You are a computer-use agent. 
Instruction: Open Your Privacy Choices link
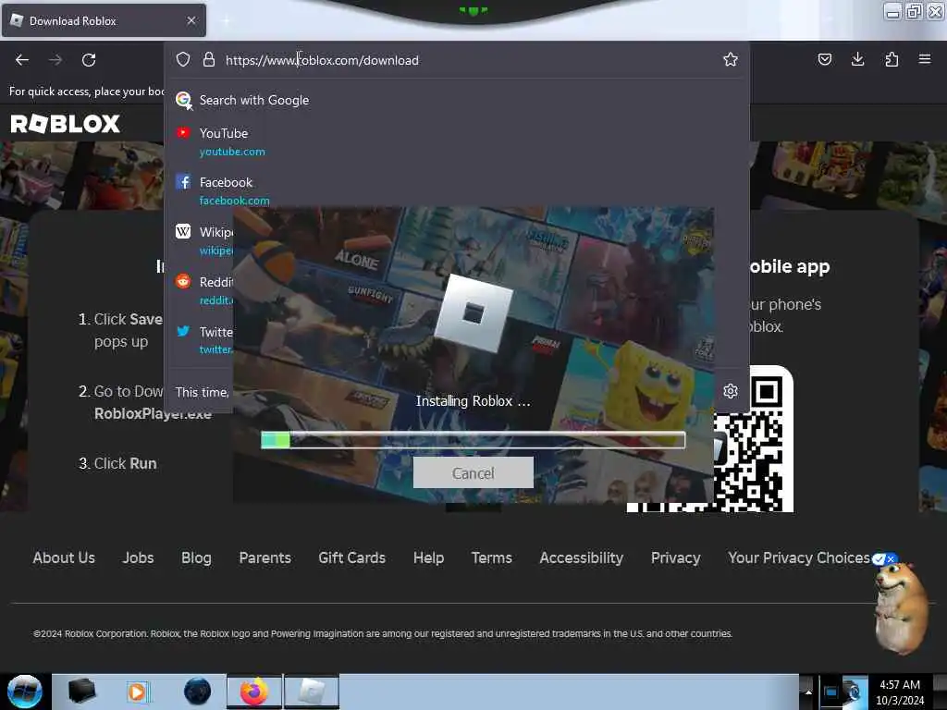(x=799, y=557)
